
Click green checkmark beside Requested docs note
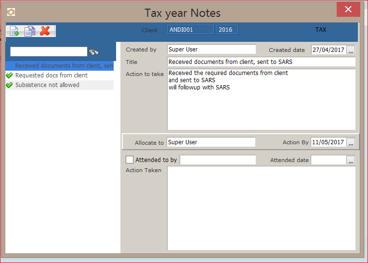(9, 75)
